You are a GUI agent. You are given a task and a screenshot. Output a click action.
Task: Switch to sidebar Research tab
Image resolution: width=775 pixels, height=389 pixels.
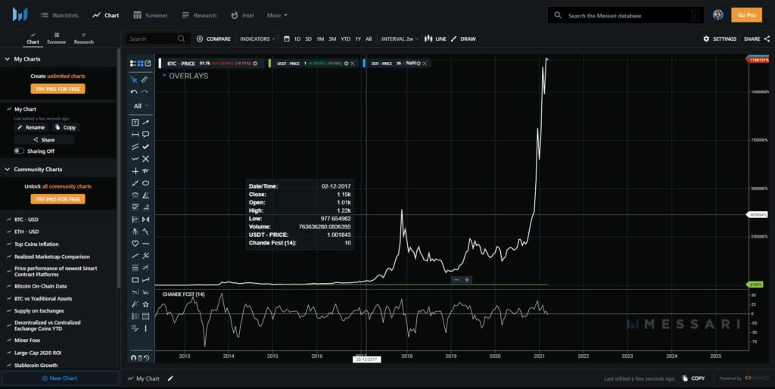pyautogui.click(x=83, y=39)
